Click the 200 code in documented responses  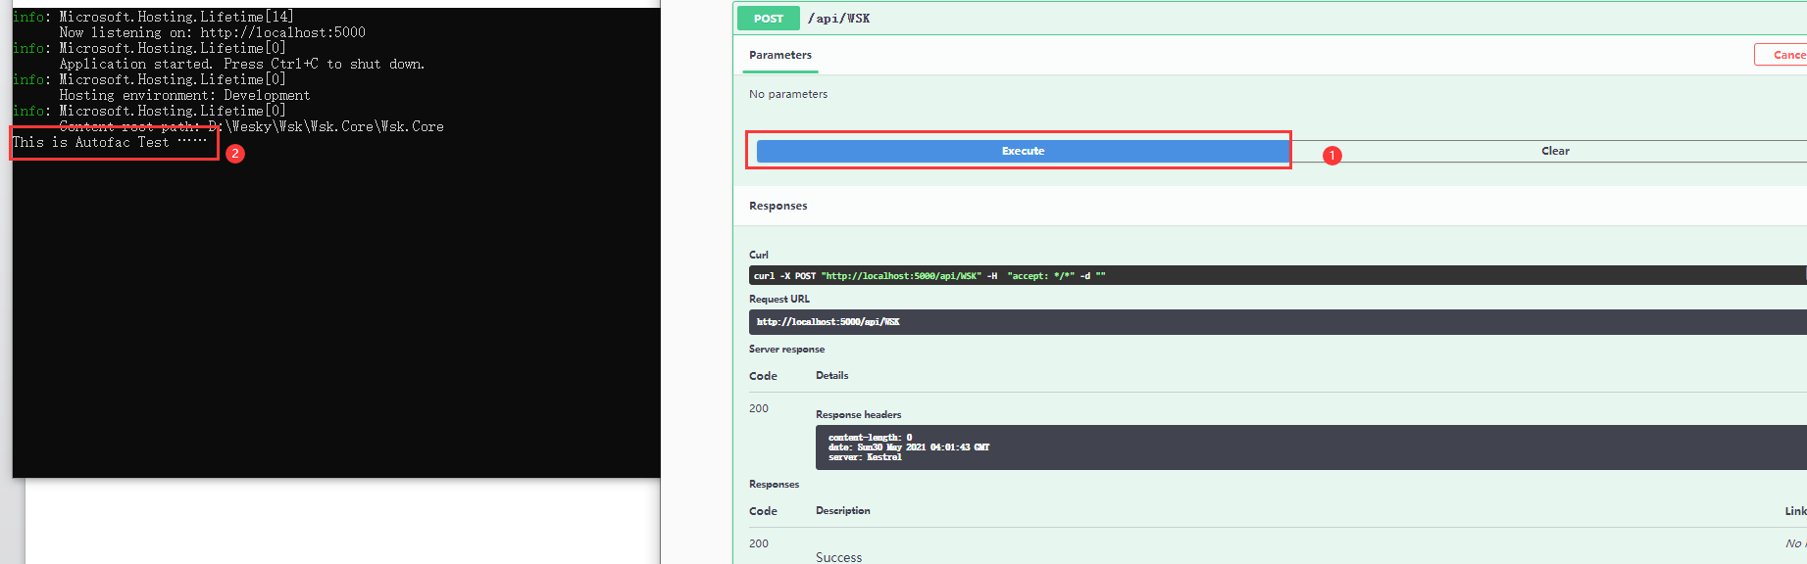[759, 543]
